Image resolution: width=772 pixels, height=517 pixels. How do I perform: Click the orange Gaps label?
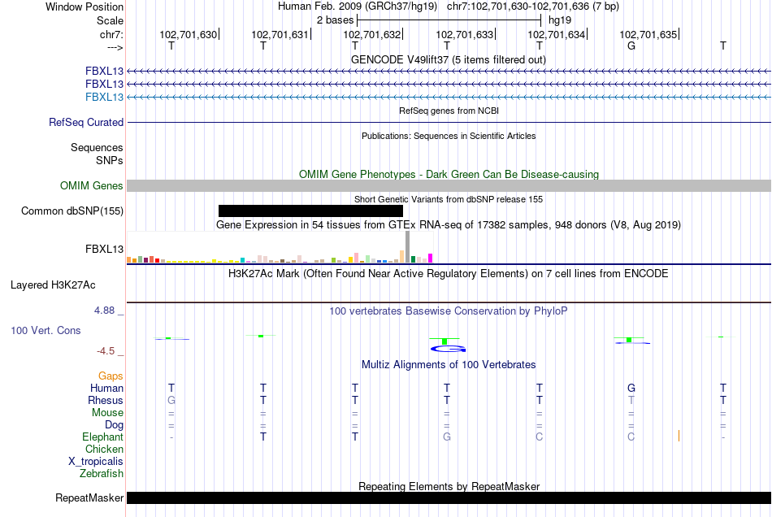(x=111, y=376)
